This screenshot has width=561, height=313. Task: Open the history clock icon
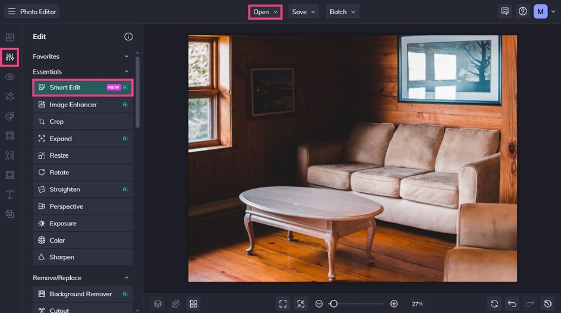pyautogui.click(x=548, y=303)
